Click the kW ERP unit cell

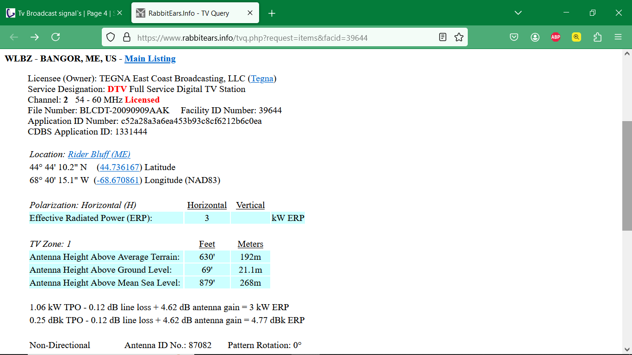pos(288,218)
